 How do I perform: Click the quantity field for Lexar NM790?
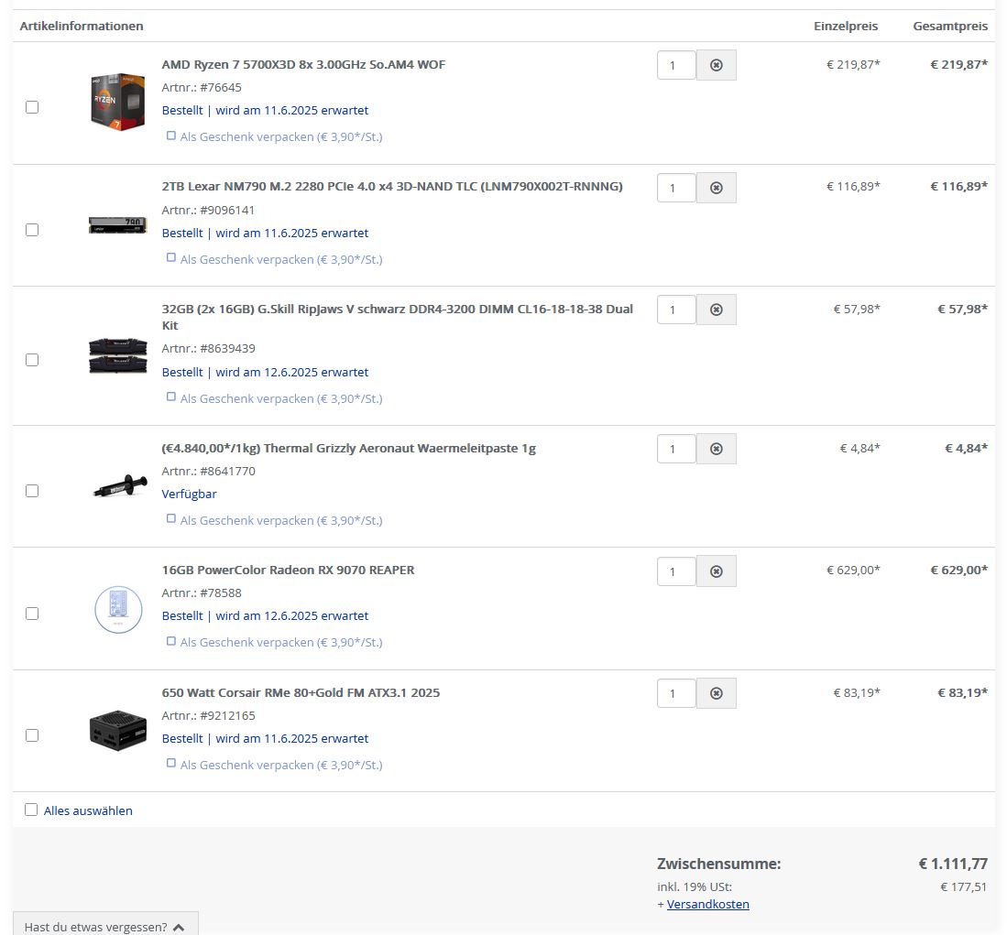point(676,188)
